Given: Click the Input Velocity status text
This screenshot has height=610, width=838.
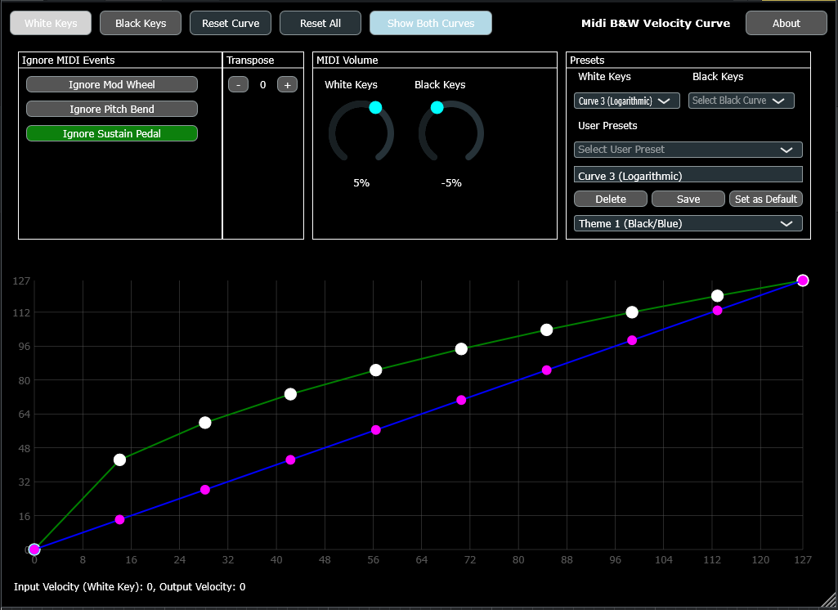Looking at the screenshot, I should tap(129, 586).
